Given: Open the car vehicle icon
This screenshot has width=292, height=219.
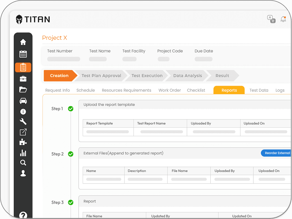Looking at the screenshot, I should click(x=23, y=101).
